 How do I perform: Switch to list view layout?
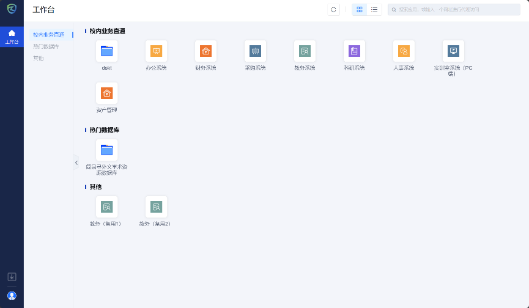[374, 10]
